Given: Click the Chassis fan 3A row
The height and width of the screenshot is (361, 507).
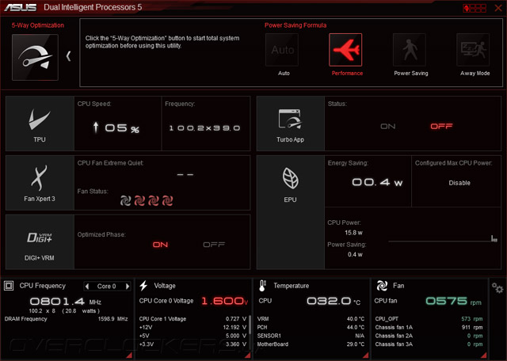Looking at the screenshot, I should (429, 344).
